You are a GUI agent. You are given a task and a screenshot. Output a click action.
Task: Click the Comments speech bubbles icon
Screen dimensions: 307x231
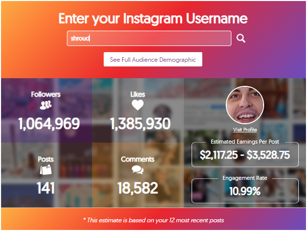point(137,170)
